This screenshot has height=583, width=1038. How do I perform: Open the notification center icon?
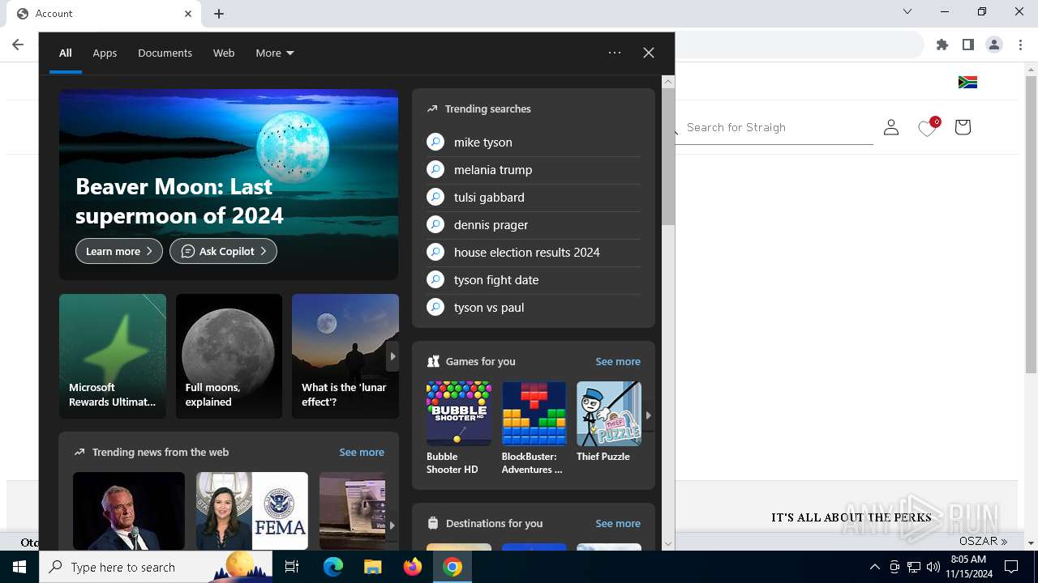pos(1011,567)
